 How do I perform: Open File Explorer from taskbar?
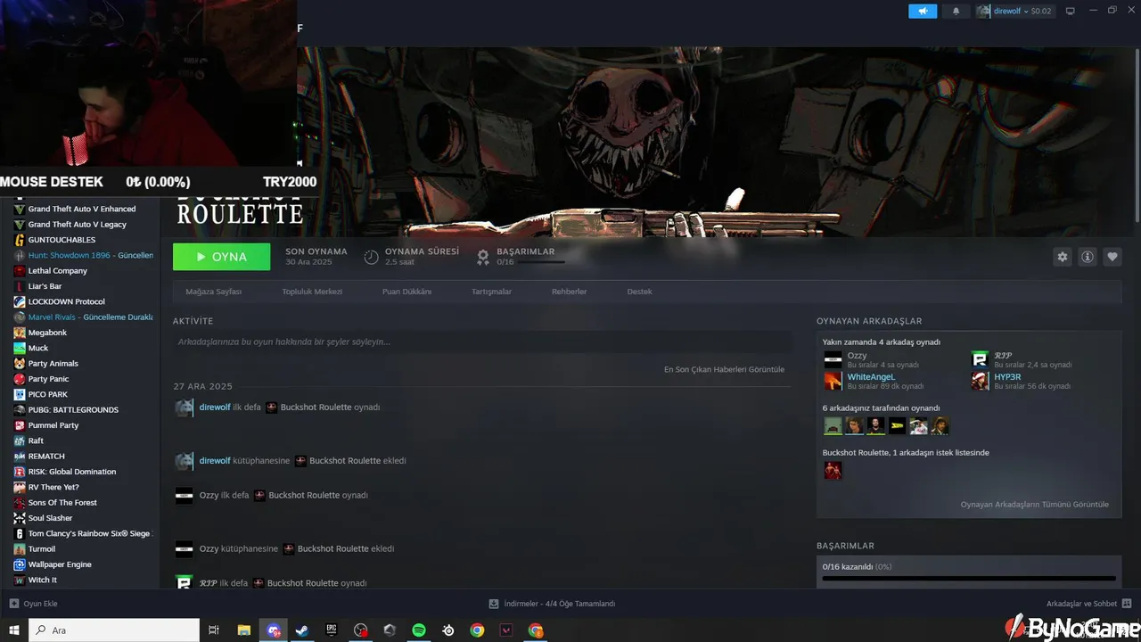click(x=243, y=630)
